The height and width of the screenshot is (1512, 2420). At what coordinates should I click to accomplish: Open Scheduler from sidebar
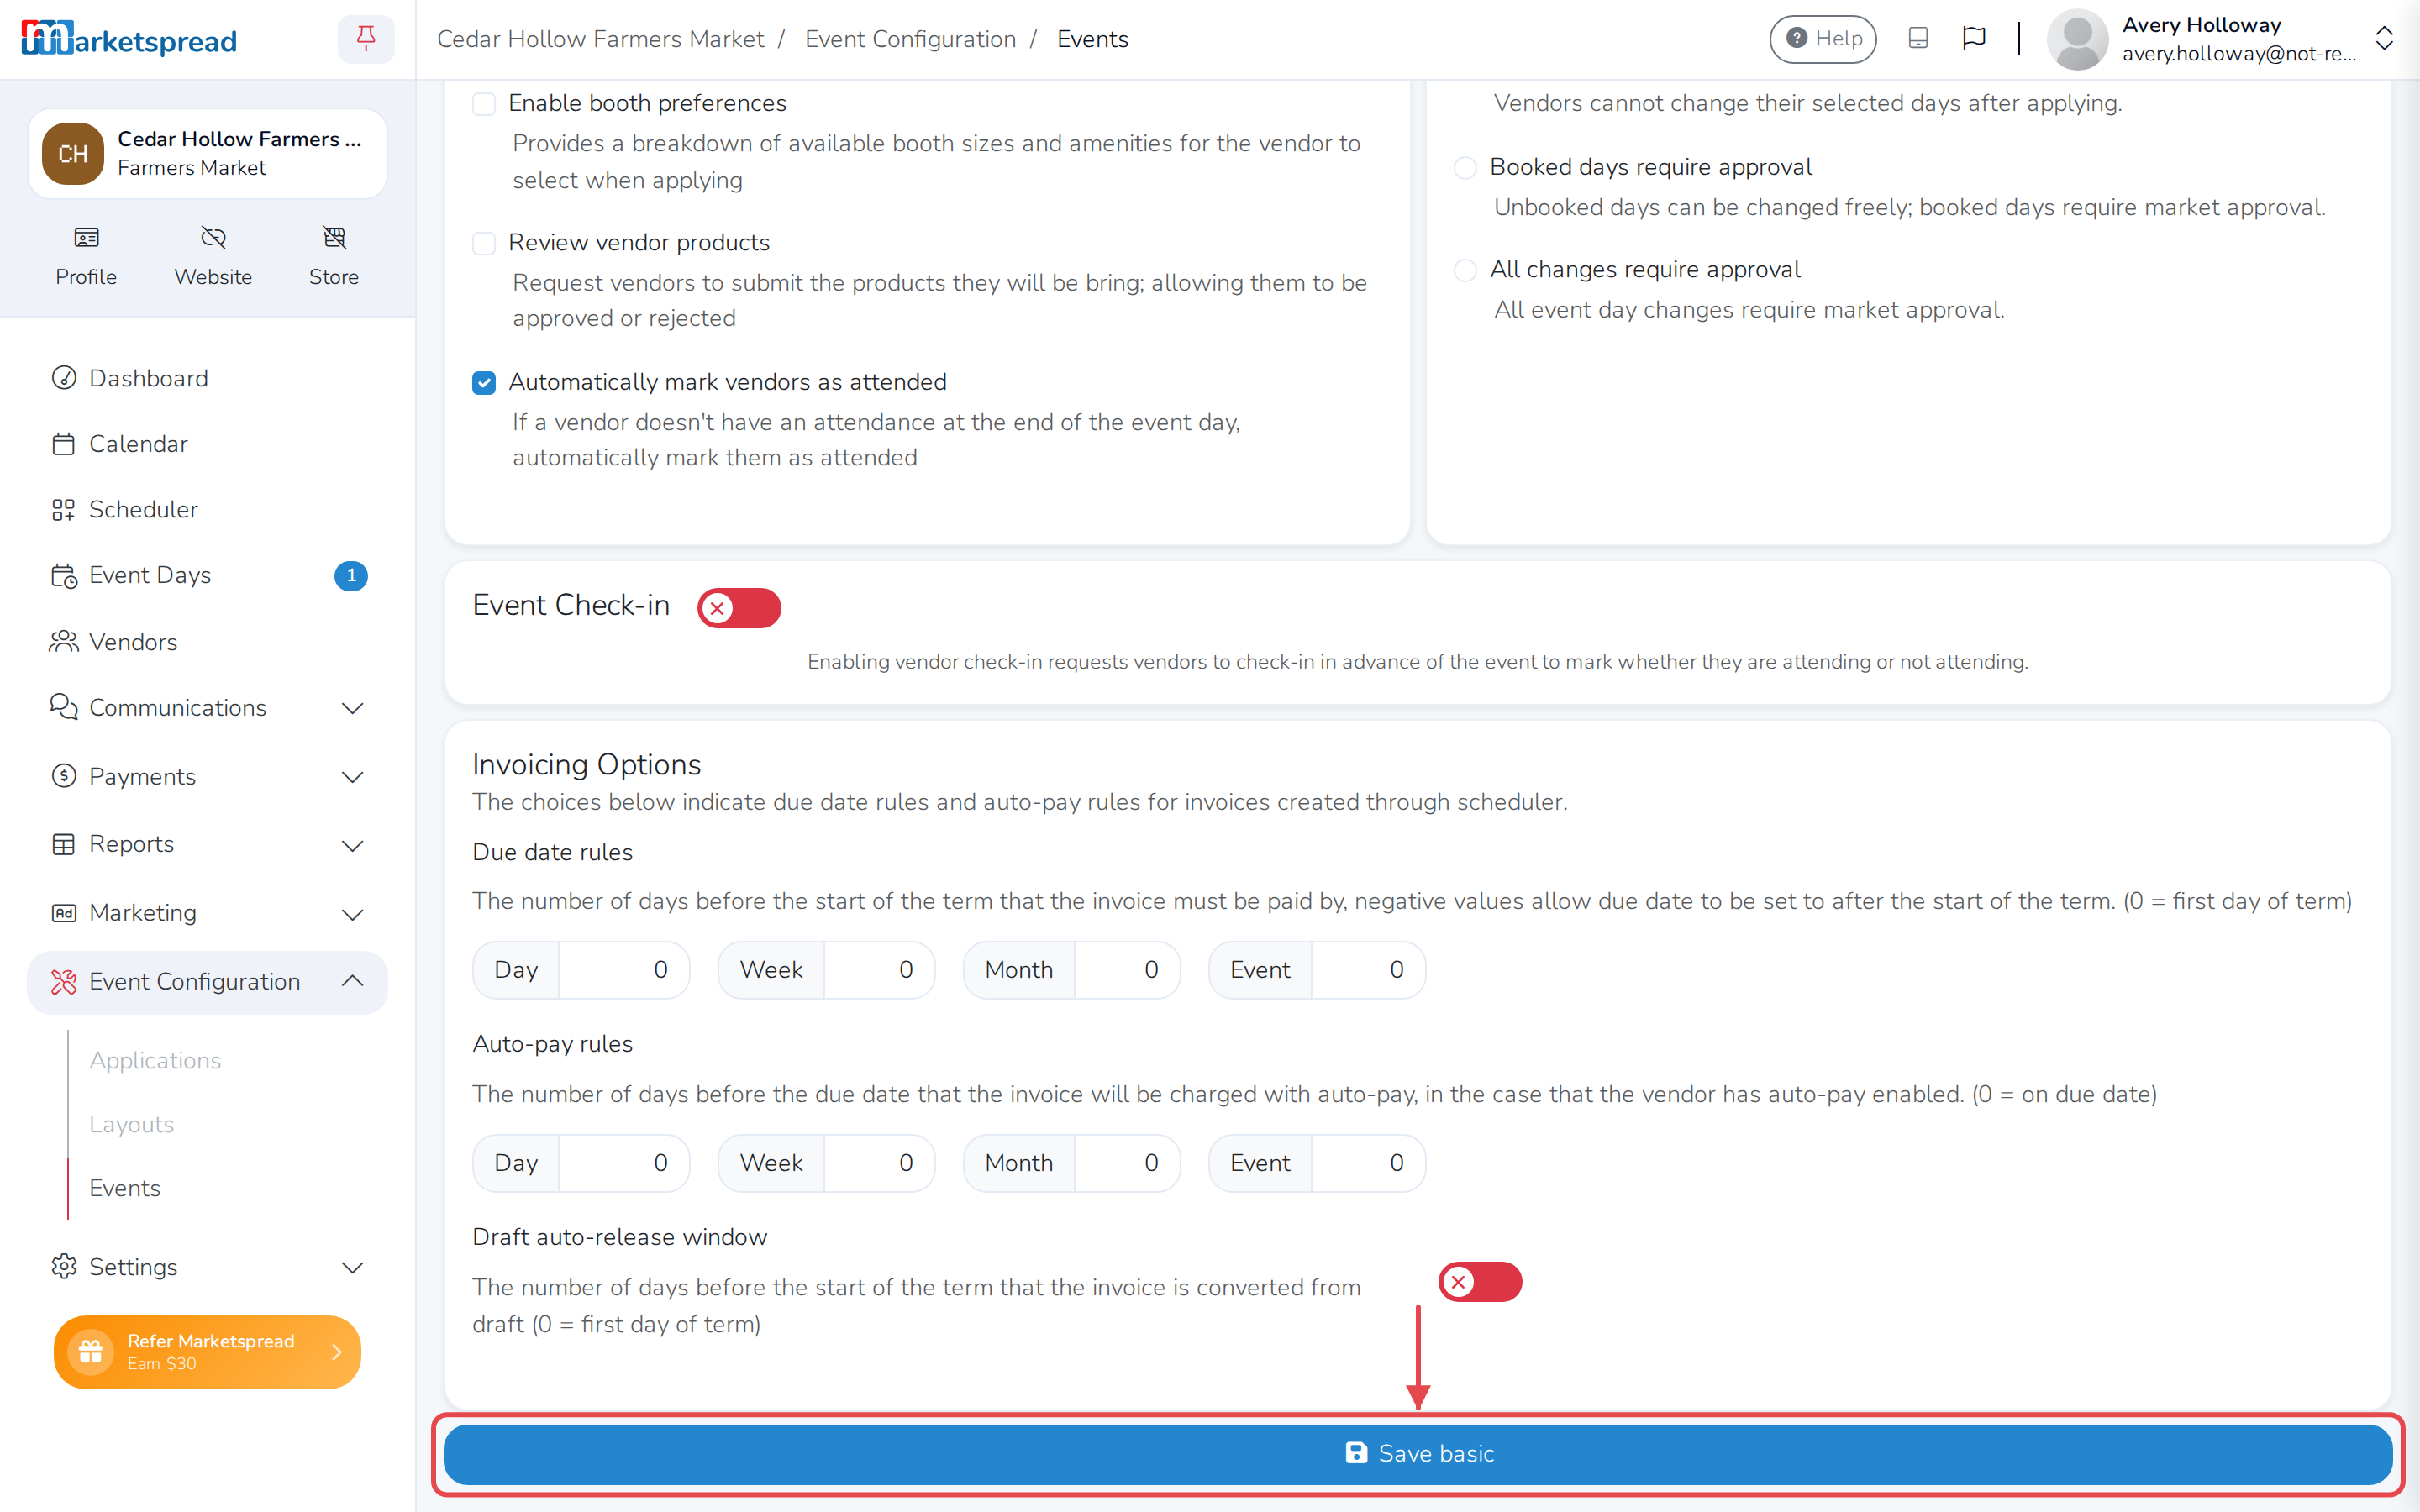[207, 509]
